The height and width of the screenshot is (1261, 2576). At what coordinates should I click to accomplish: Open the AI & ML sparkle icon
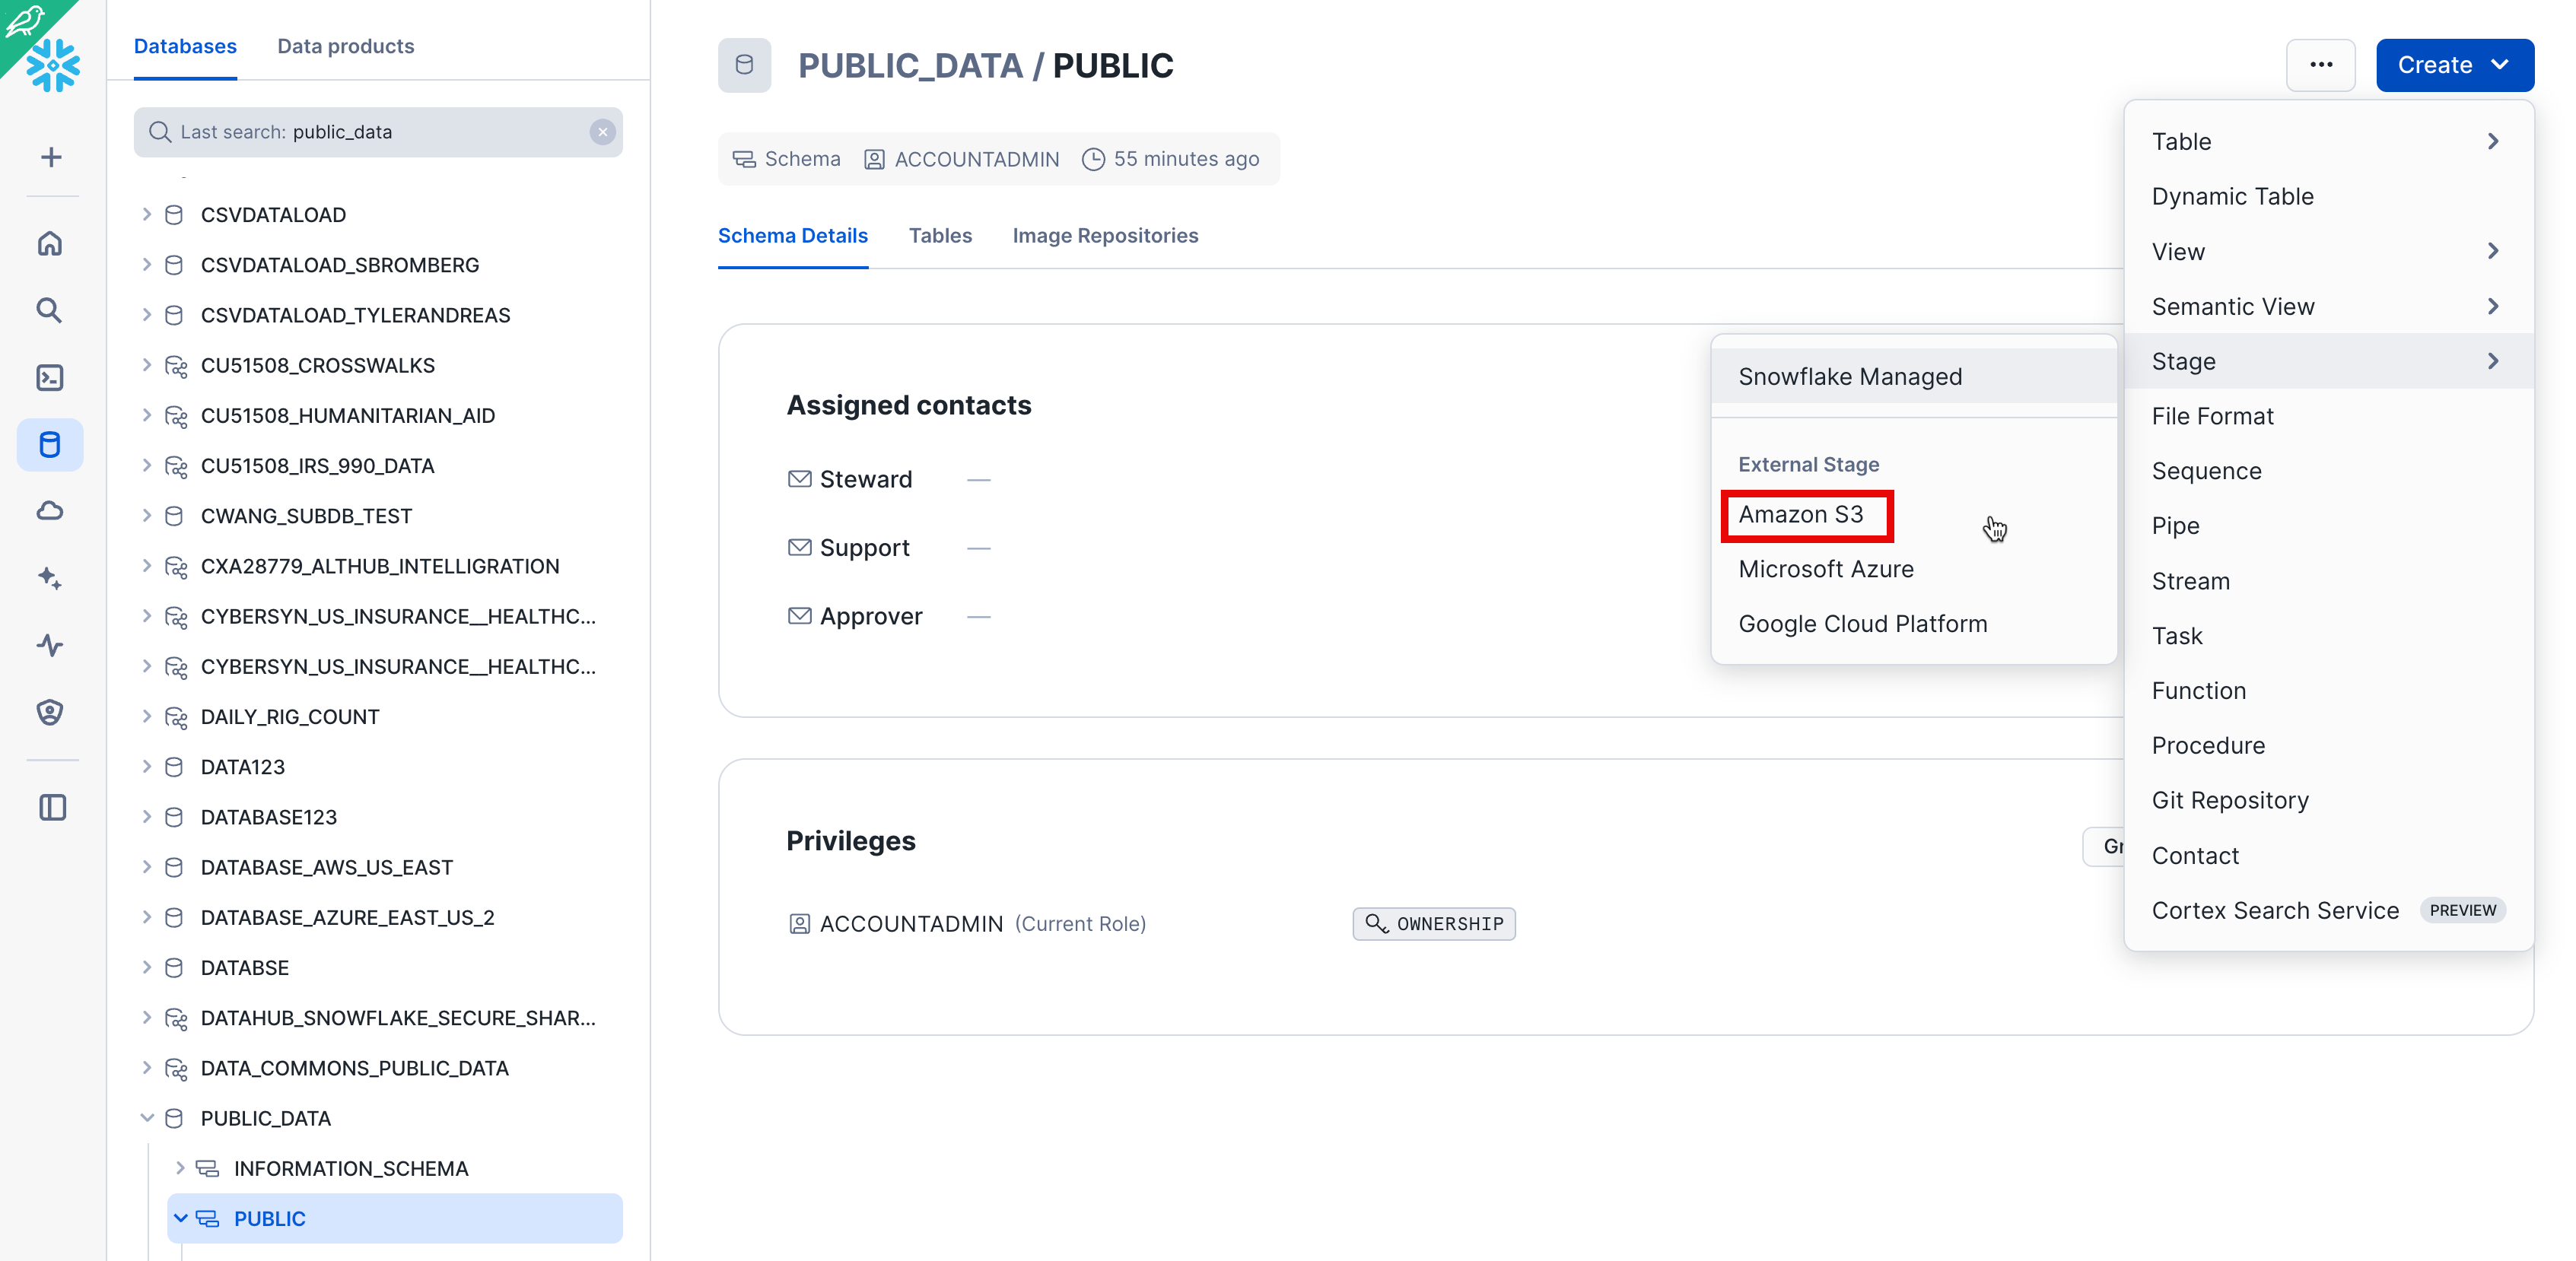point(50,578)
